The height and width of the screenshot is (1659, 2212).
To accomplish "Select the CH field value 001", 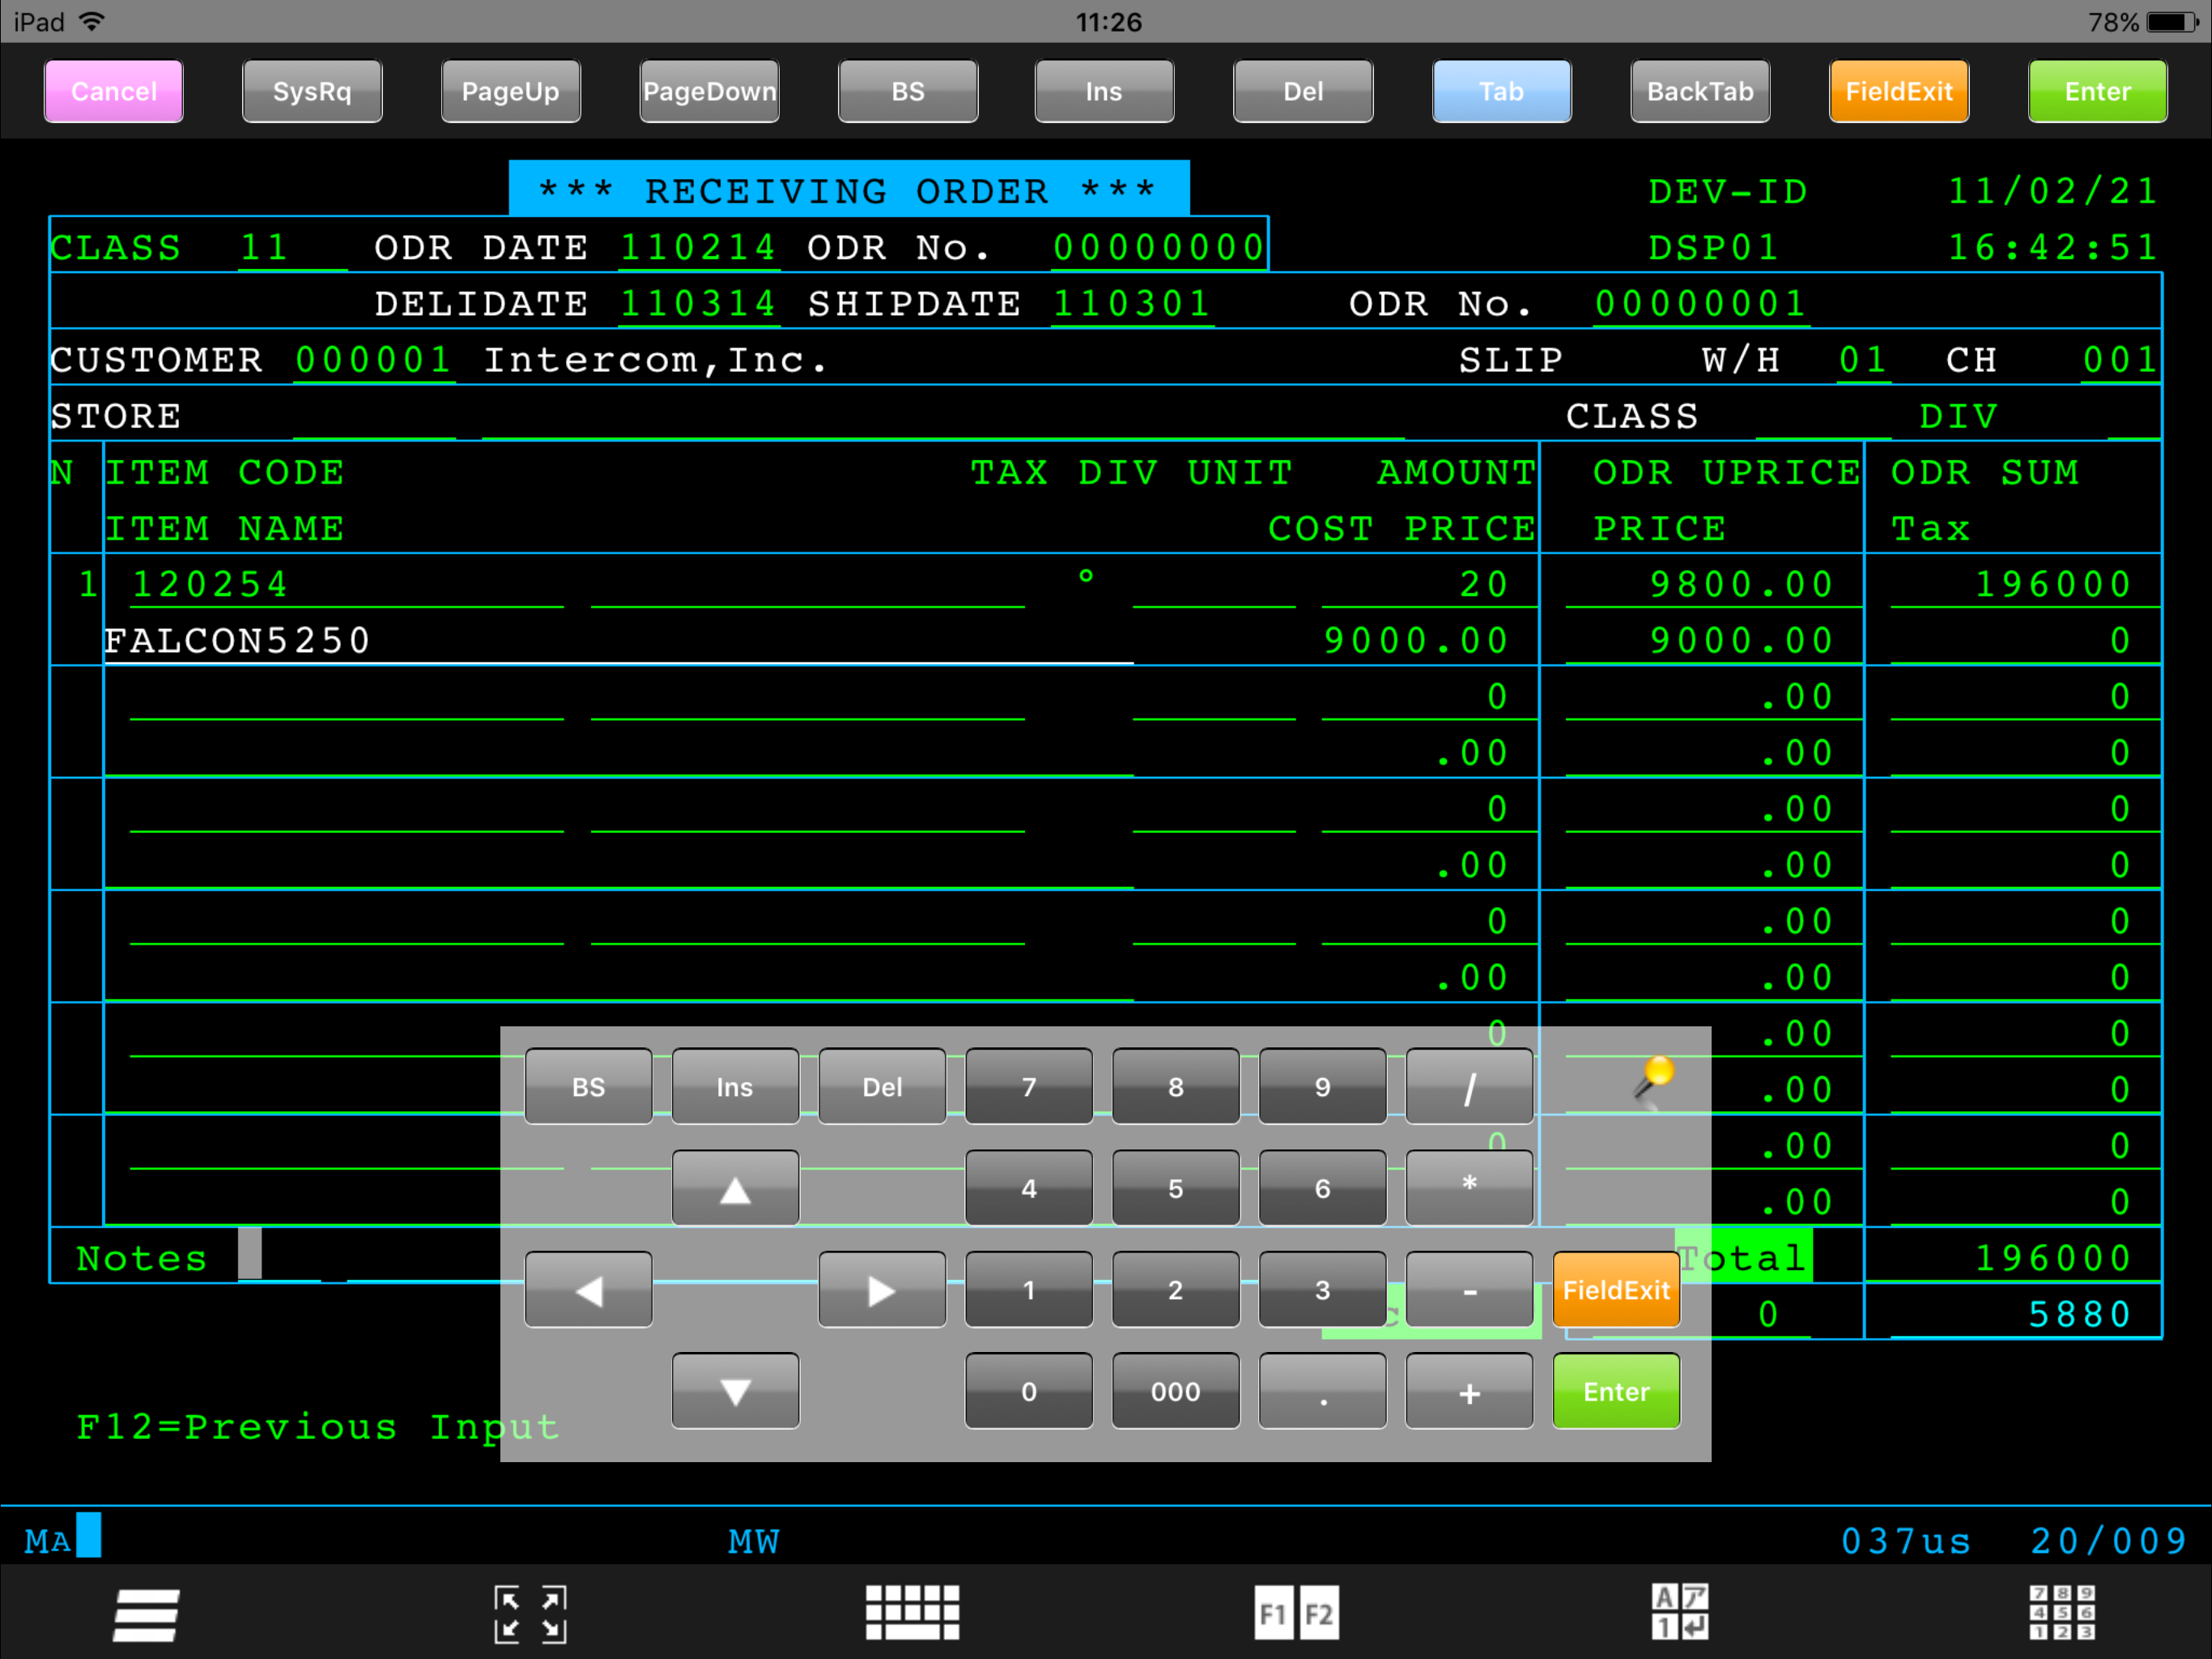I will pos(2120,359).
